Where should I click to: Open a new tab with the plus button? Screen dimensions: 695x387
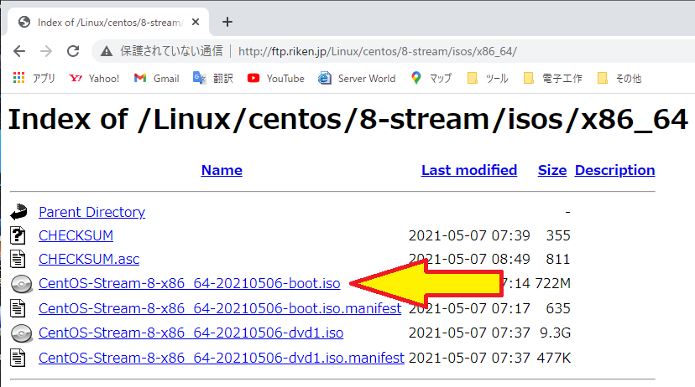coord(227,22)
